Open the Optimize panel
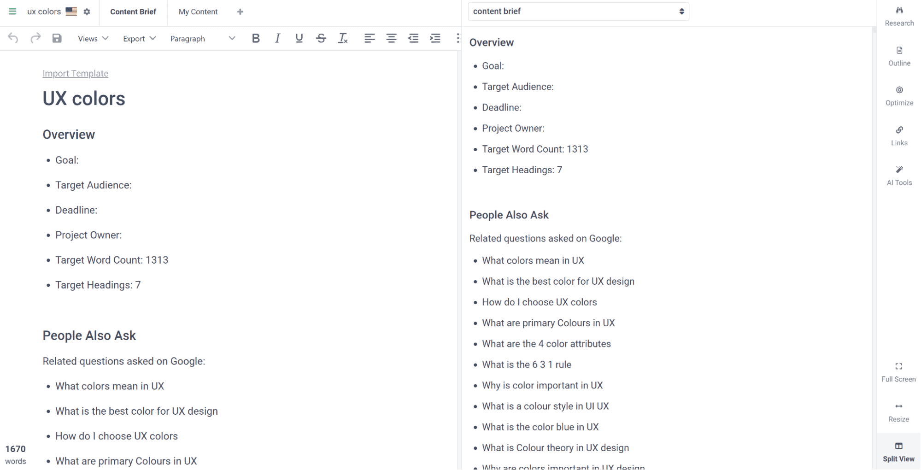Viewport: 921px width, 470px height. (898, 96)
